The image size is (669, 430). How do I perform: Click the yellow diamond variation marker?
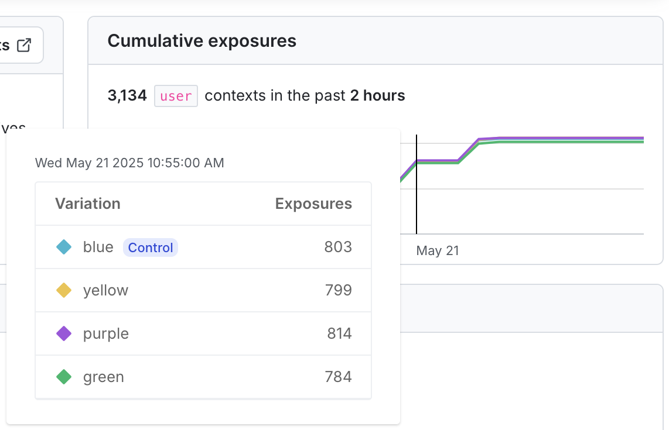pyautogui.click(x=64, y=290)
